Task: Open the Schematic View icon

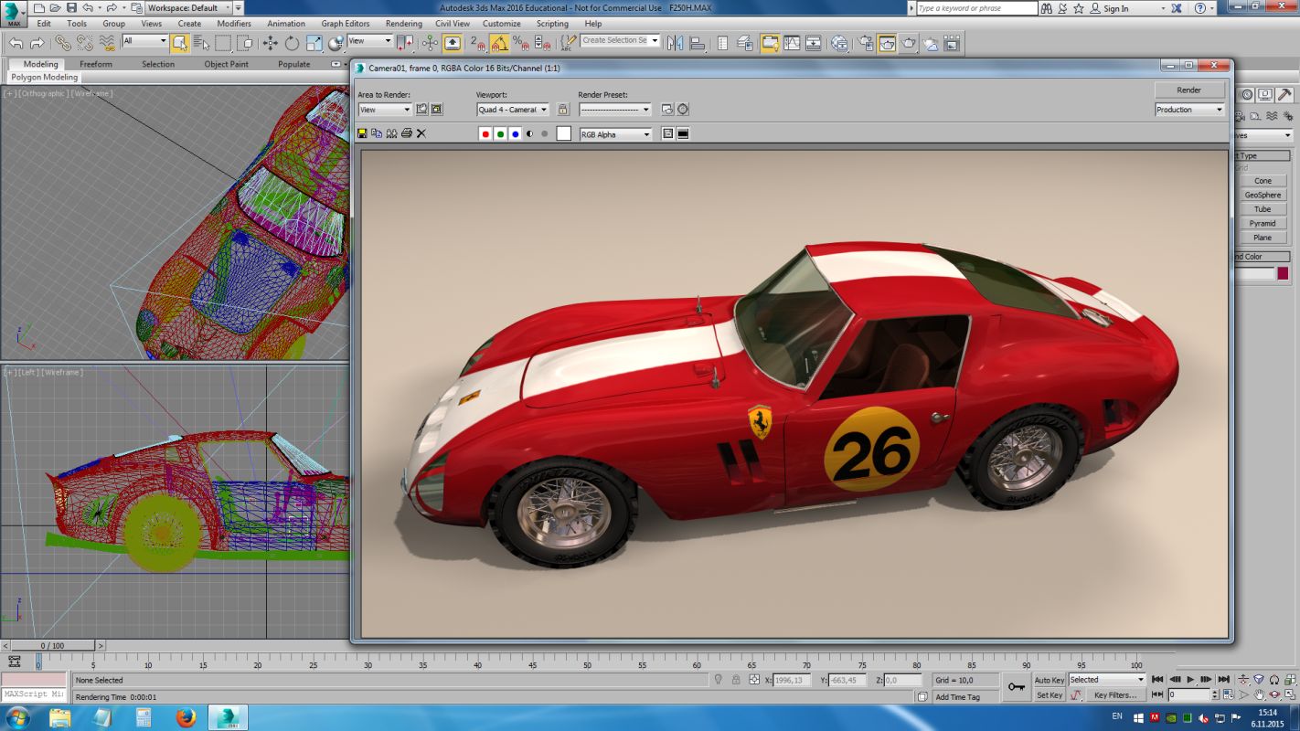Action: pyautogui.click(x=813, y=42)
